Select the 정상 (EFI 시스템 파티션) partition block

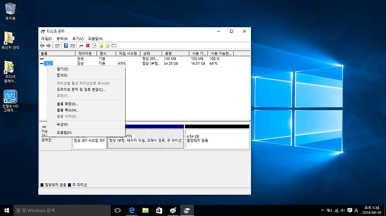[x=90, y=142]
